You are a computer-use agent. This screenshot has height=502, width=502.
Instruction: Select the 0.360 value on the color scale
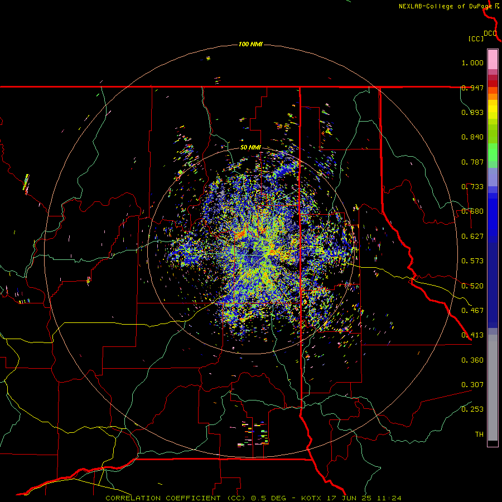point(472,360)
